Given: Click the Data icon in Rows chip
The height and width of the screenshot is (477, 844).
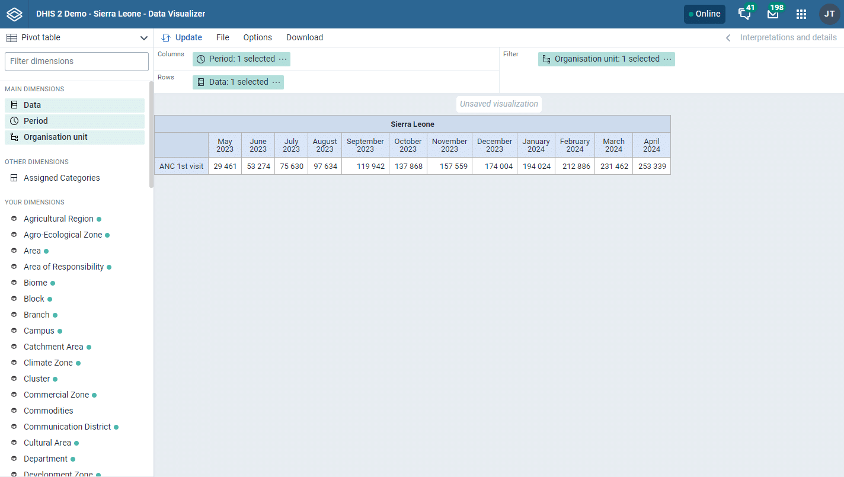Looking at the screenshot, I should pos(201,82).
